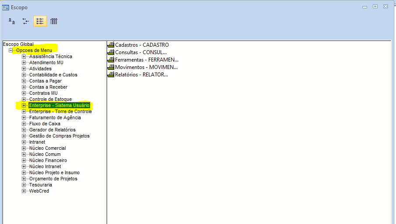Switch to details view button
396x224 pixels.
tap(53, 21)
